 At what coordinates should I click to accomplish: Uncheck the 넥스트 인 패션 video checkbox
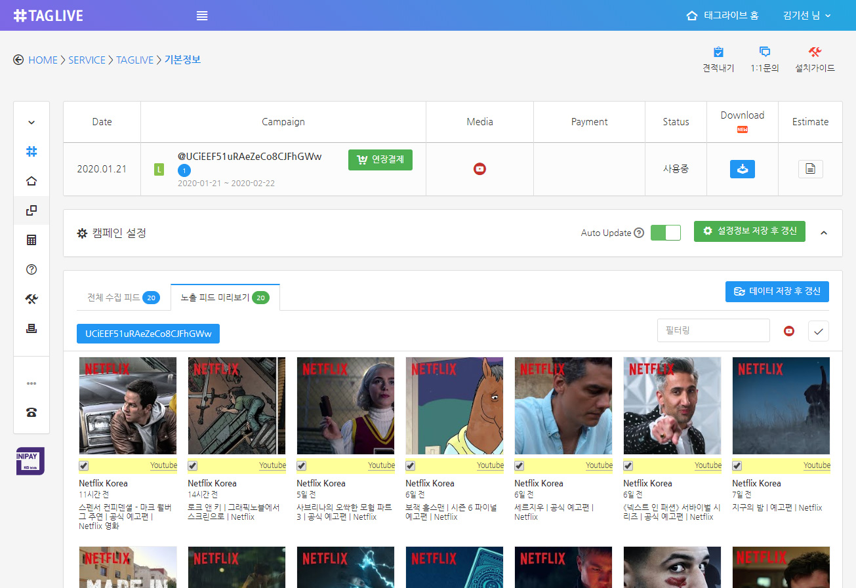[628, 466]
